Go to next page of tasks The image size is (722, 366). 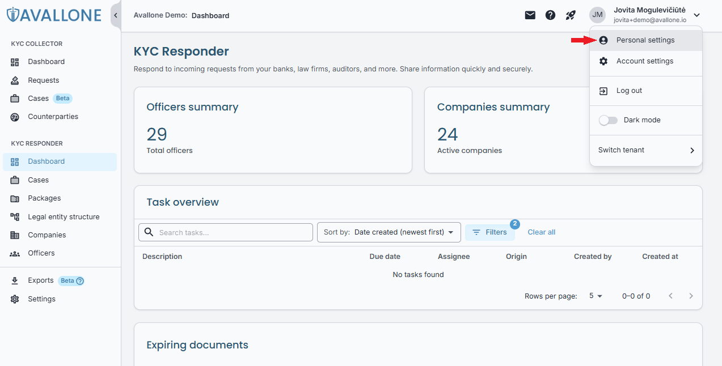coord(691,296)
